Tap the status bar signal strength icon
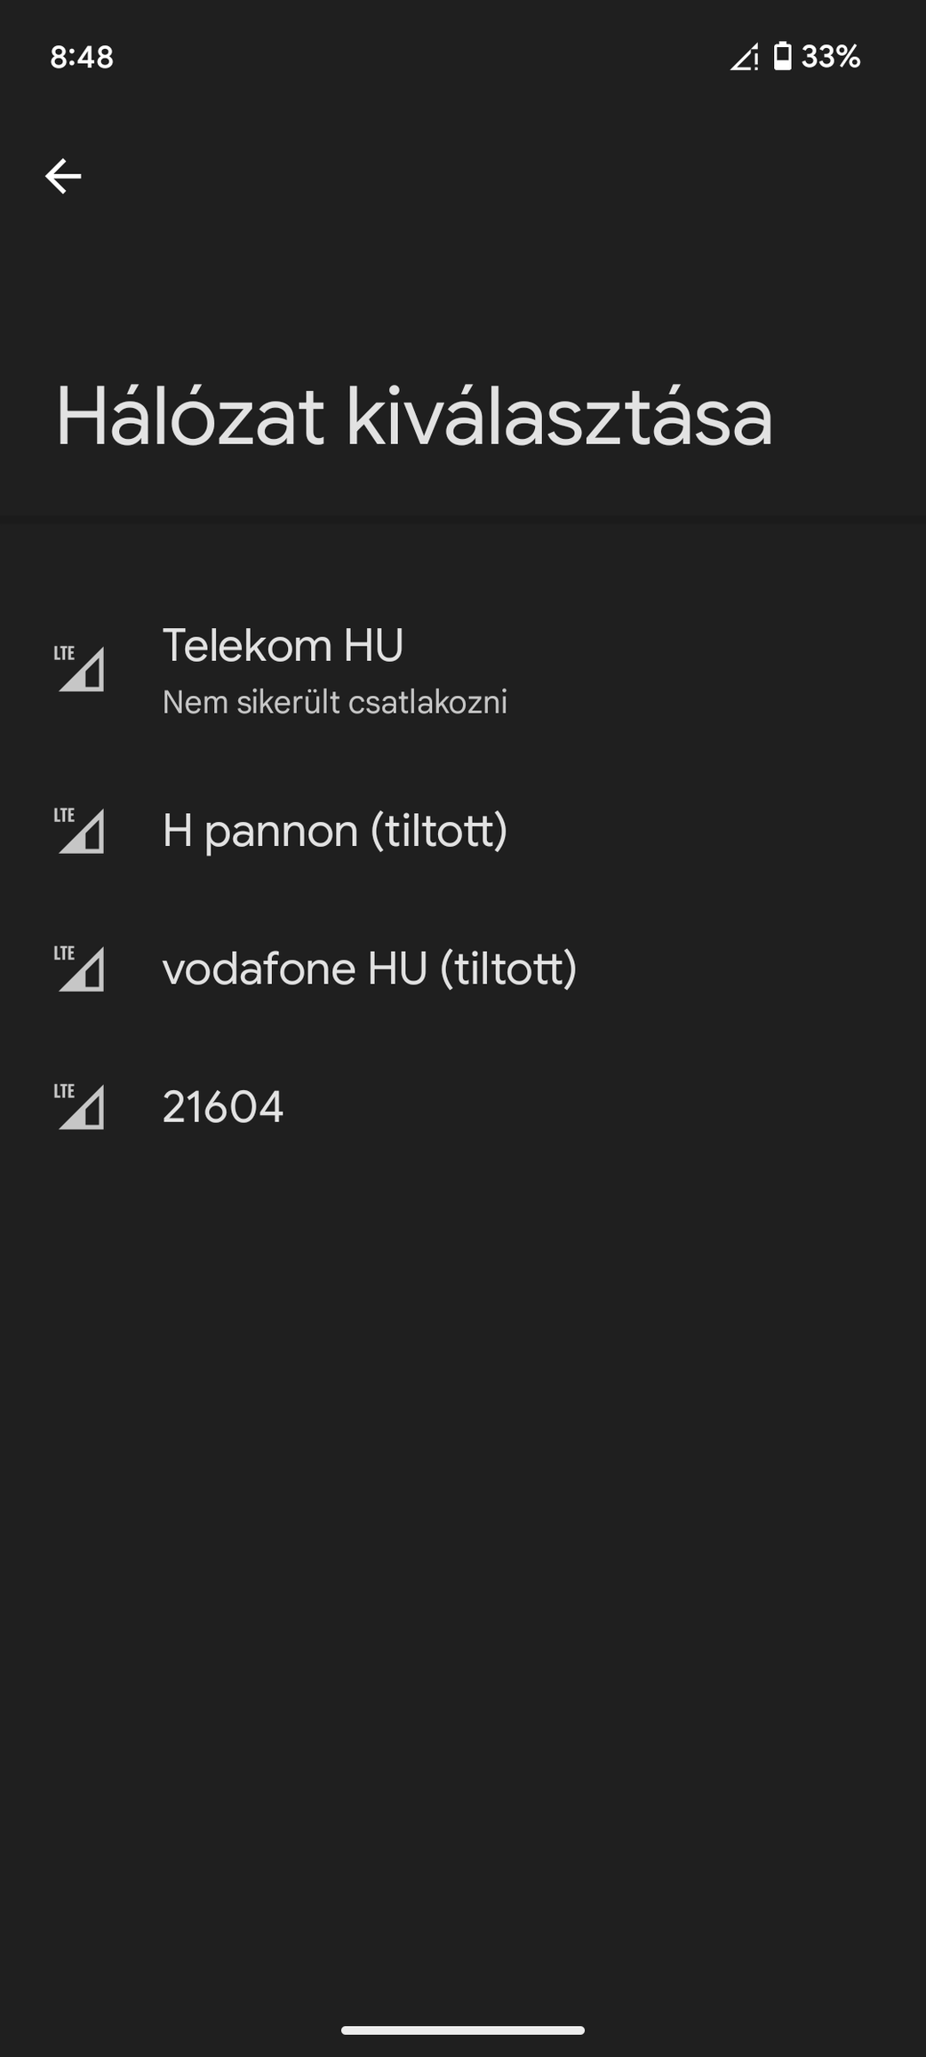Image resolution: width=926 pixels, height=2057 pixels. (x=744, y=57)
